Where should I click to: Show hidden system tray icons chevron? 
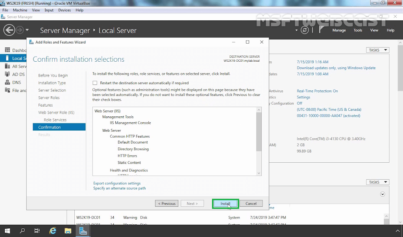397,231
